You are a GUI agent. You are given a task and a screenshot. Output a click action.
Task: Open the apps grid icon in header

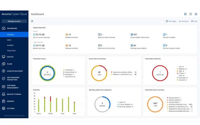point(185,14)
